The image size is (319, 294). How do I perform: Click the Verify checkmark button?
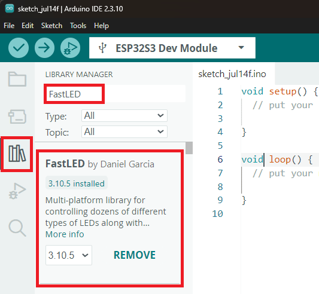click(19, 48)
